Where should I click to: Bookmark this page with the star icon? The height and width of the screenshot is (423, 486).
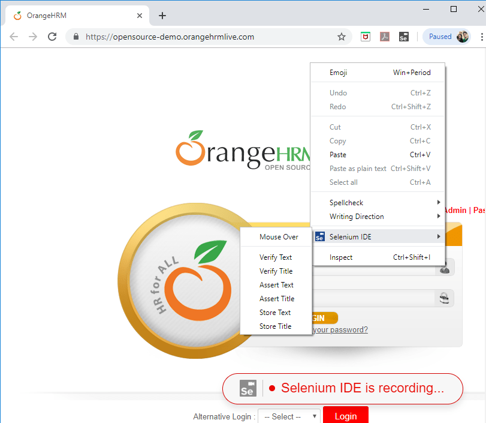pos(342,37)
